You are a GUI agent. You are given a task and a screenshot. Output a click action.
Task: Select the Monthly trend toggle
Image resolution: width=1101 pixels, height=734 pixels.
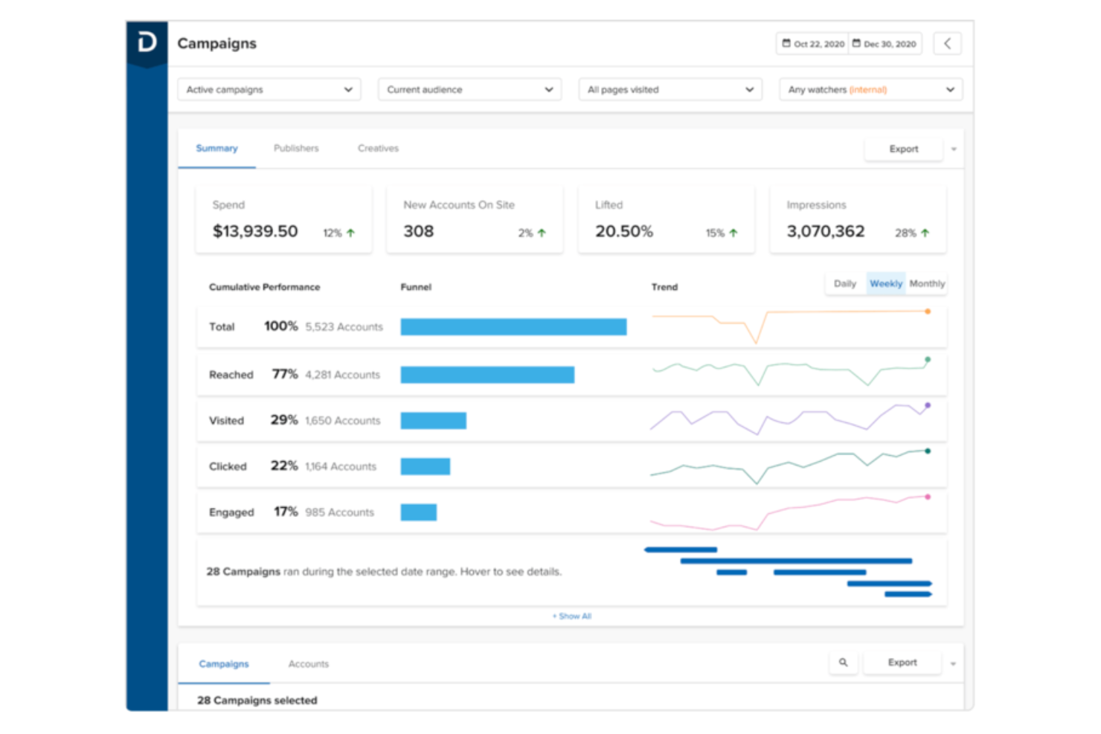click(x=927, y=283)
